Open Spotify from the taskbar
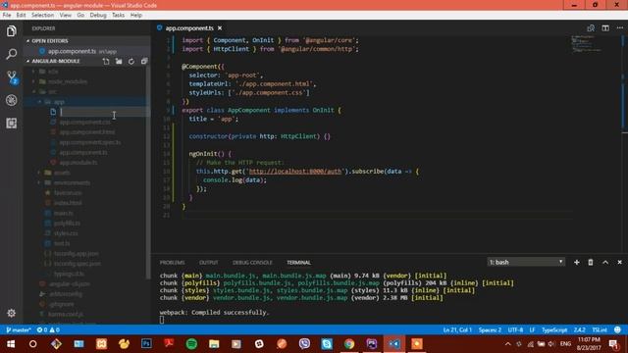Viewport: 628px width, 353px height. [x=191, y=344]
